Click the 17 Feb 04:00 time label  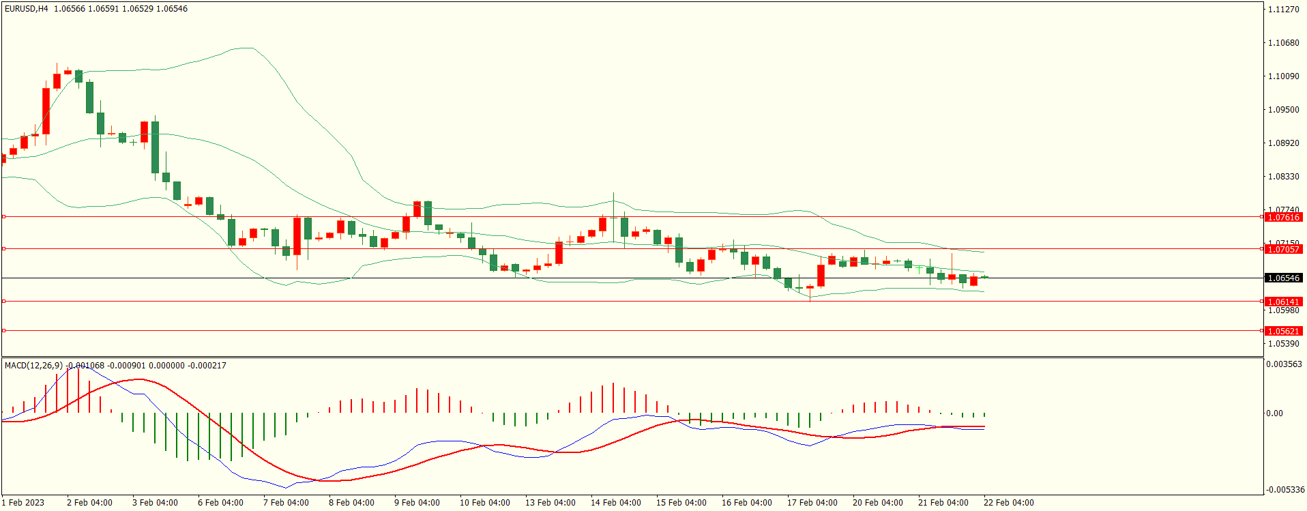pos(812,503)
